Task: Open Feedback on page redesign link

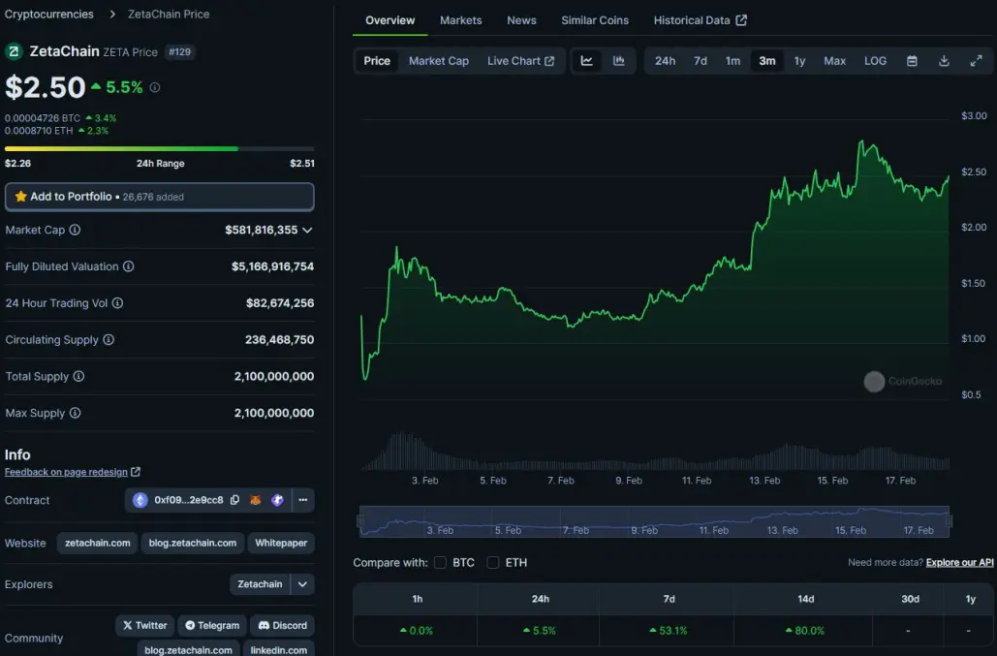Action: point(66,472)
